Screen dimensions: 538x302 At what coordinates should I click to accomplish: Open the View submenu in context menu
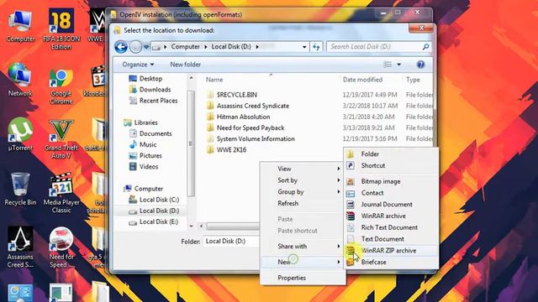pyautogui.click(x=303, y=169)
